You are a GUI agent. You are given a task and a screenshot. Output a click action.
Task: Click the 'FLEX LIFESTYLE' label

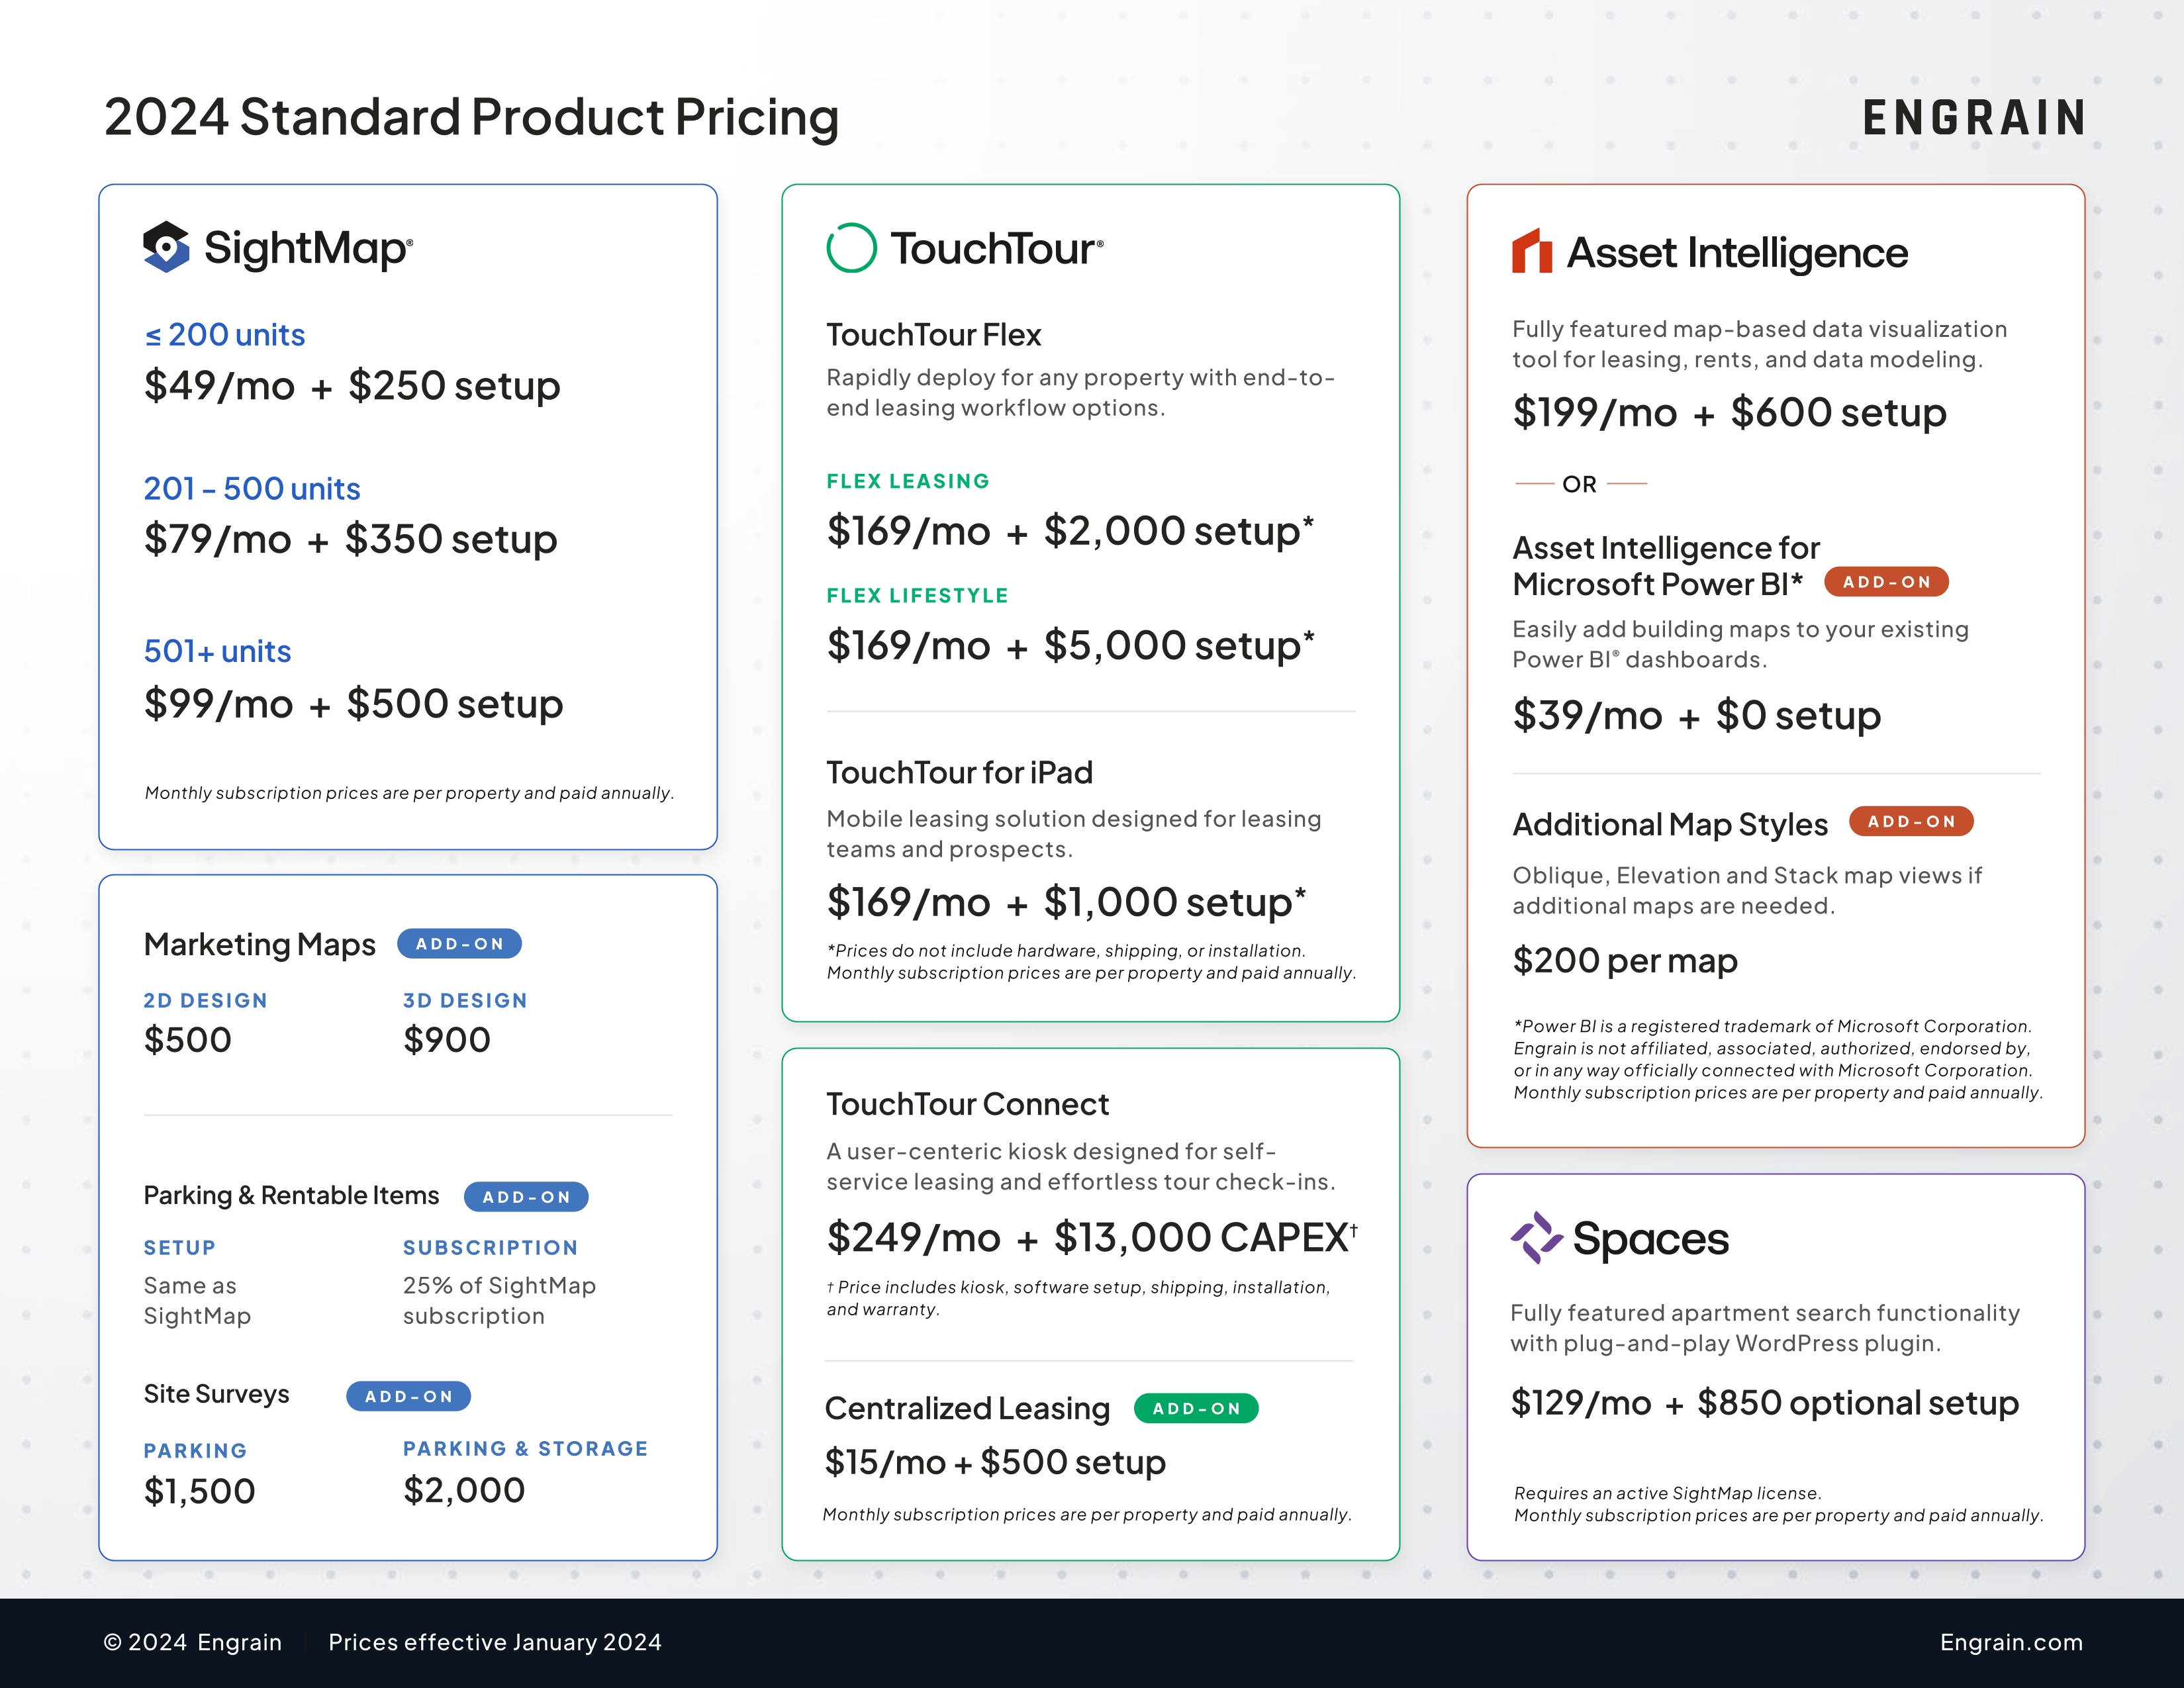point(917,596)
